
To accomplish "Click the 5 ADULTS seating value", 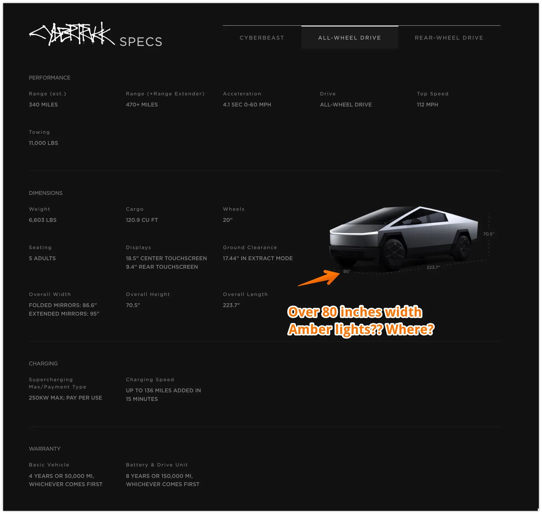I will [x=42, y=258].
